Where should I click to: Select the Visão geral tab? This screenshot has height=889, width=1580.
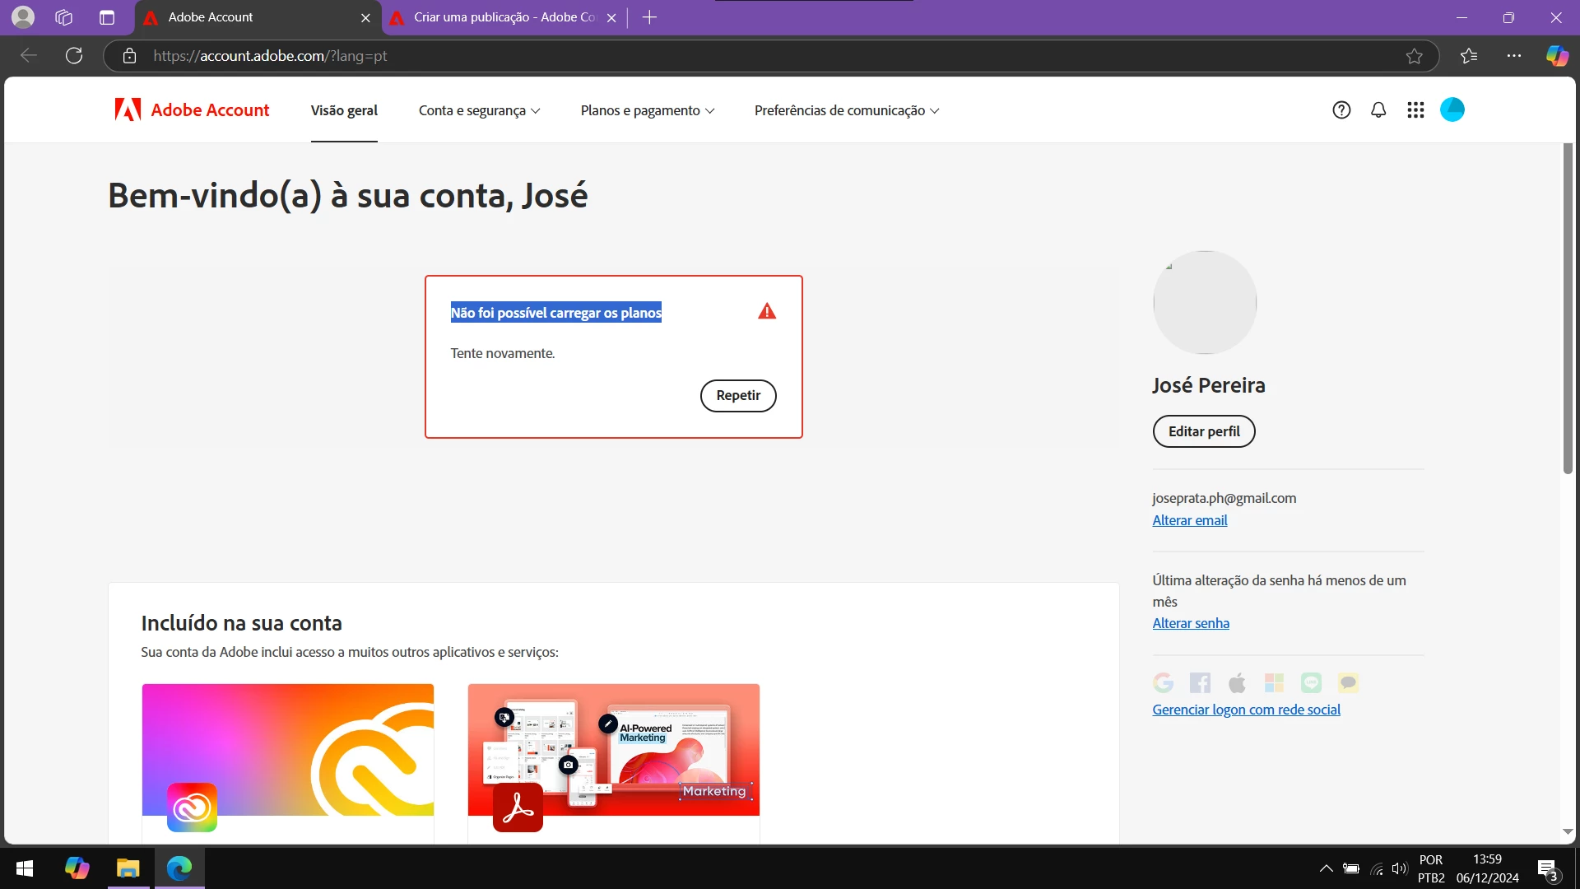[344, 110]
